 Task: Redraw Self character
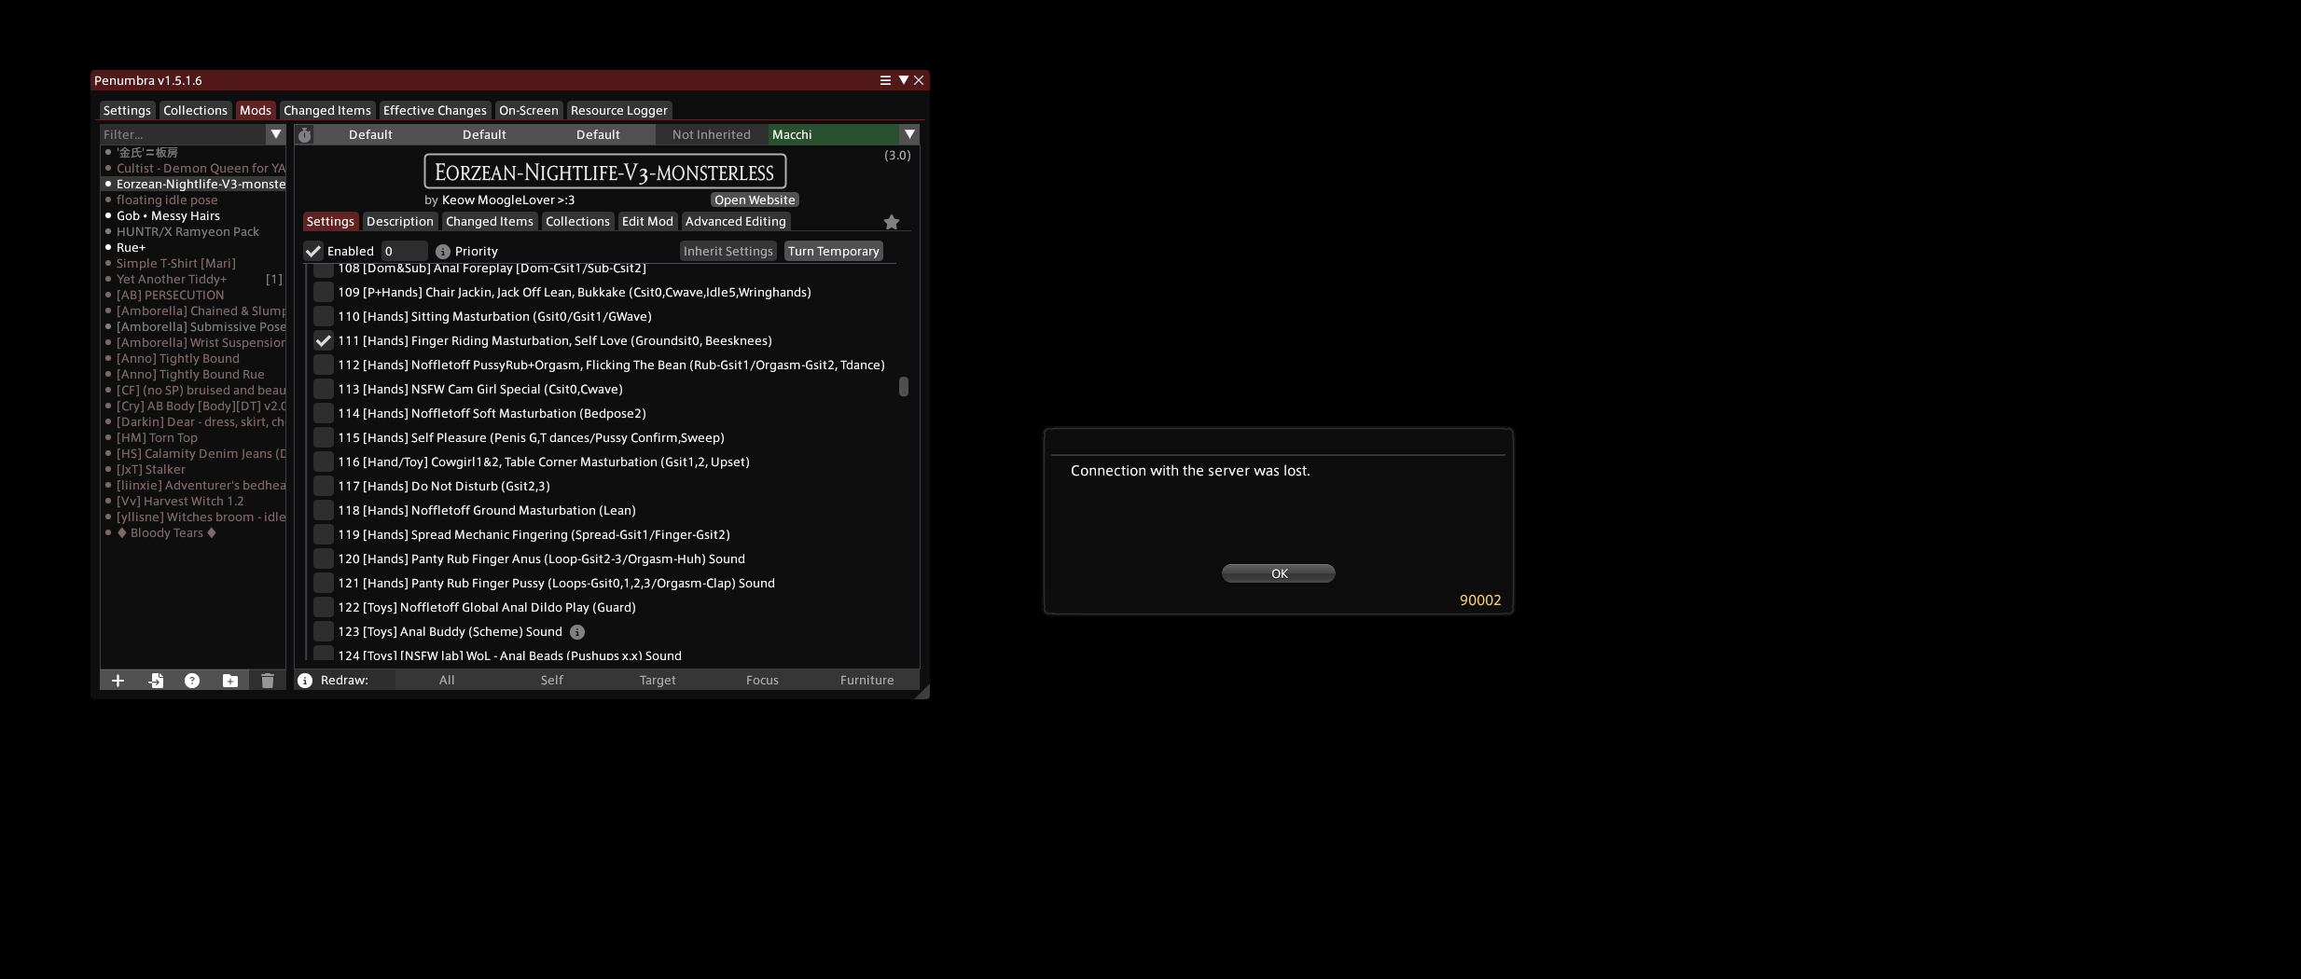tap(552, 681)
